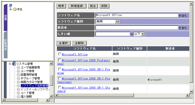Expand the 本社 folder node
Viewport: 195px width, 105px height.
(11, 9)
